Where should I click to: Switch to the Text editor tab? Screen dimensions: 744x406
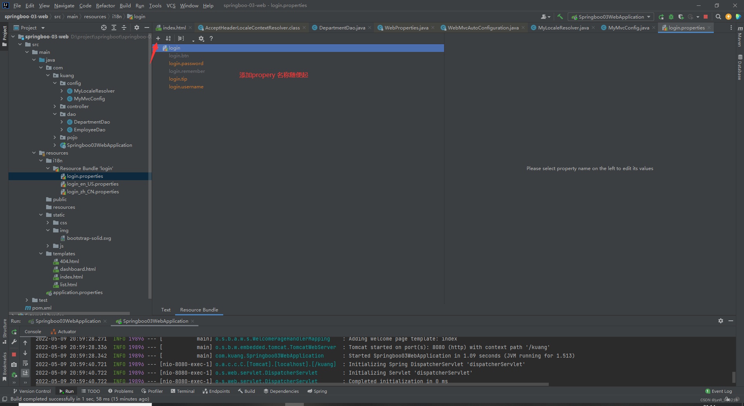(x=166, y=310)
